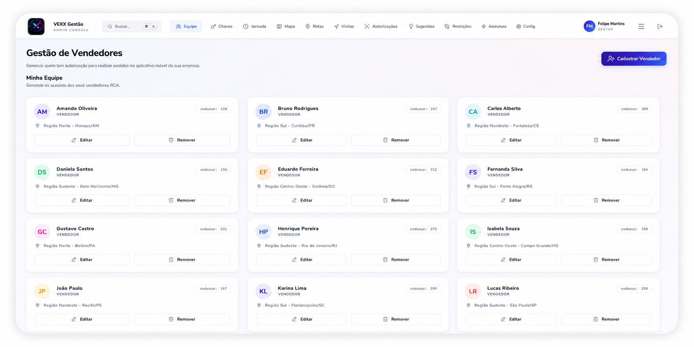
Task: Edit Fernanda Silva's record
Action: coord(511,200)
